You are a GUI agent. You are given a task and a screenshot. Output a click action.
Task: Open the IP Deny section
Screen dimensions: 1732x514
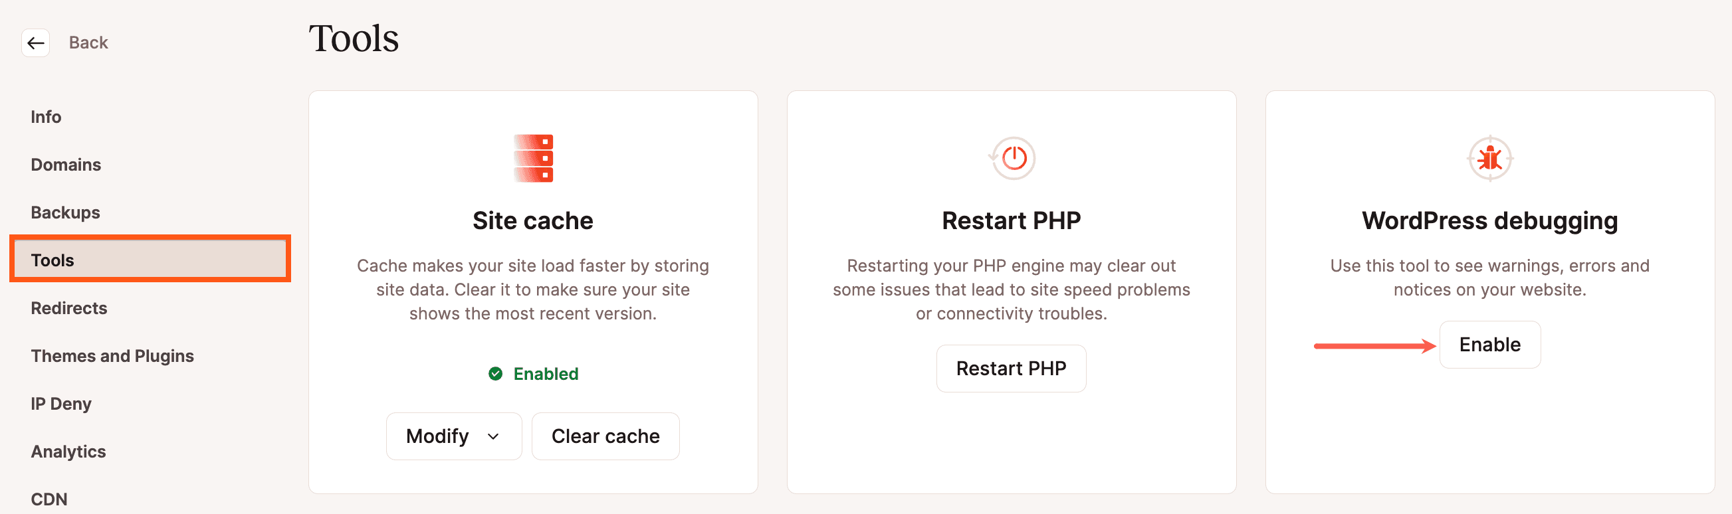[60, 403]
